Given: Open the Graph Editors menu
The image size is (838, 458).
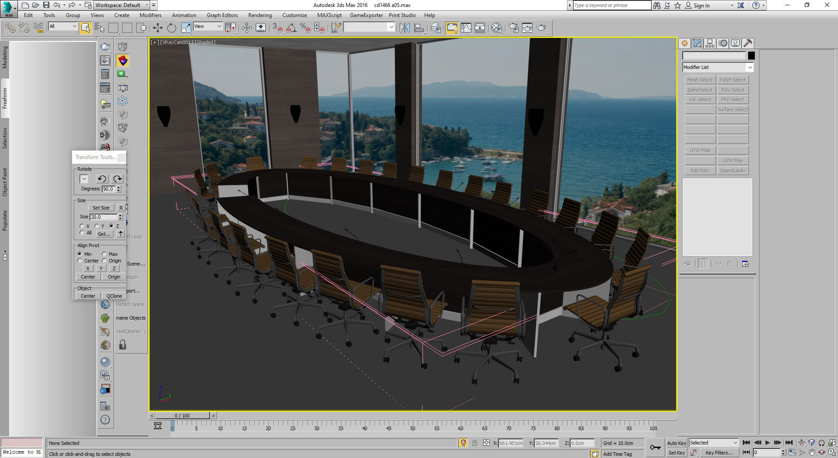Looking at the screenshot, I should coord(222,15).
